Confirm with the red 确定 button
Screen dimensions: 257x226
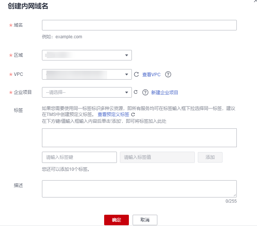117,220
